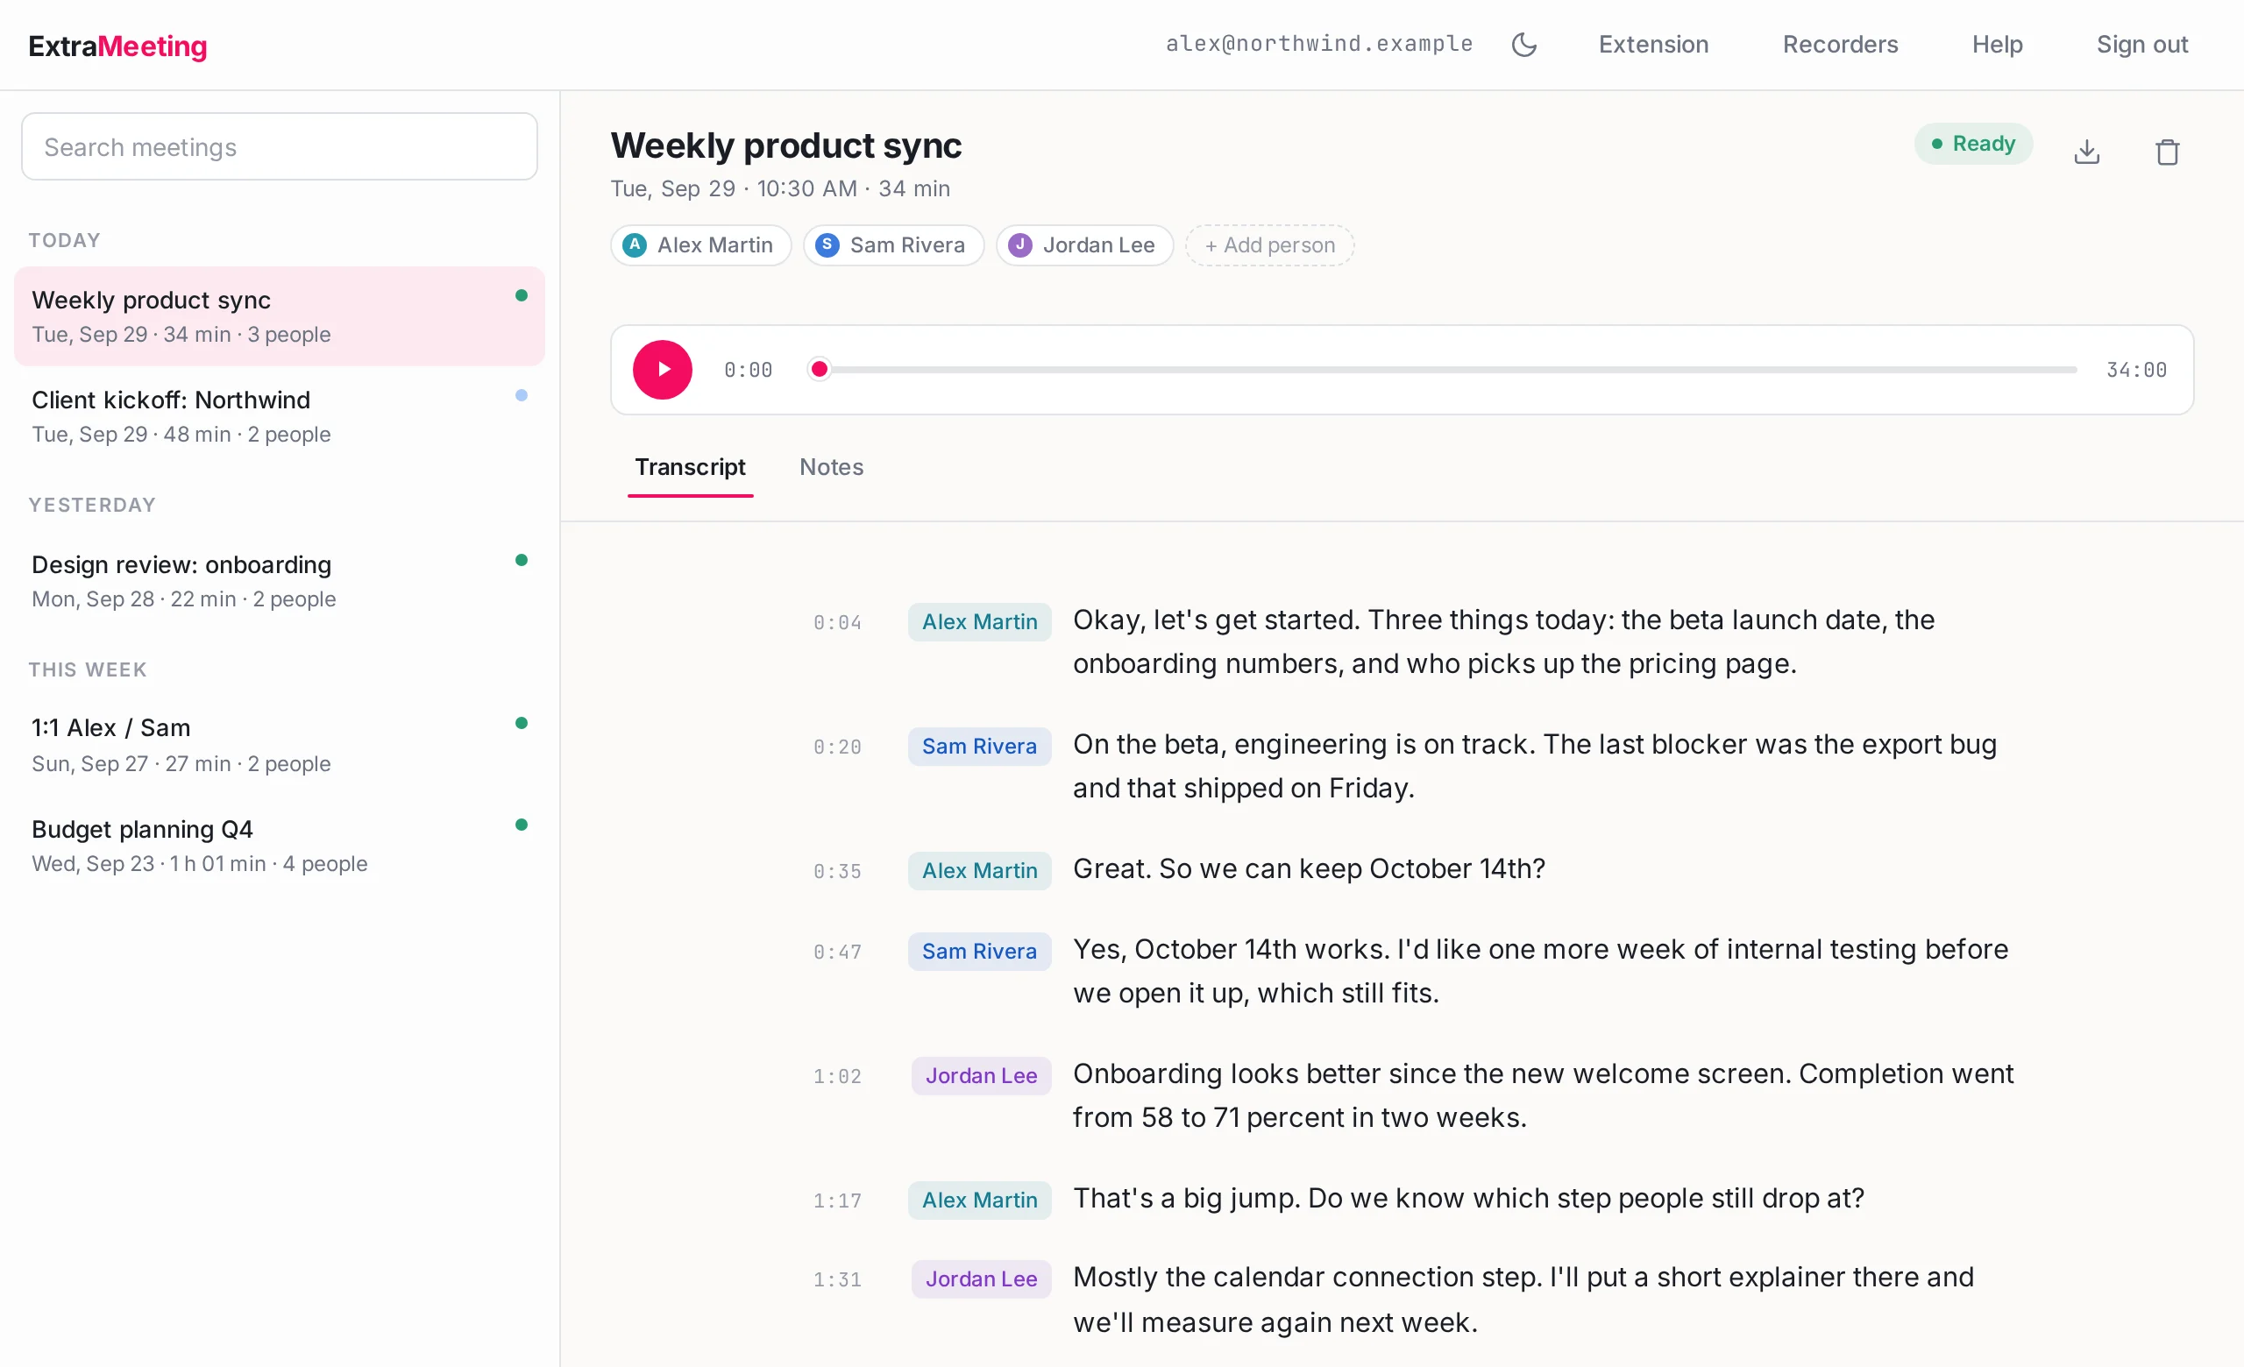Jump to transcript timestamp 1:02
The width and height of the screenshot is (2244, 1367).
pyautogui.click(x=837, y=1077)
